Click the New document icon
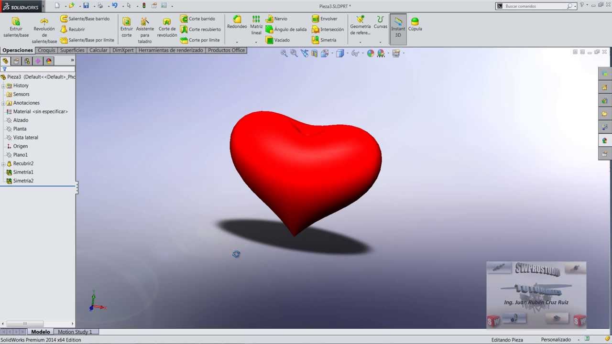The width and height of the screenshot is (612, 344). click(x=57, y=6)
